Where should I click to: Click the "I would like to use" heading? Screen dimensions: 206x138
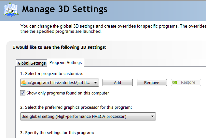point(60,47)
